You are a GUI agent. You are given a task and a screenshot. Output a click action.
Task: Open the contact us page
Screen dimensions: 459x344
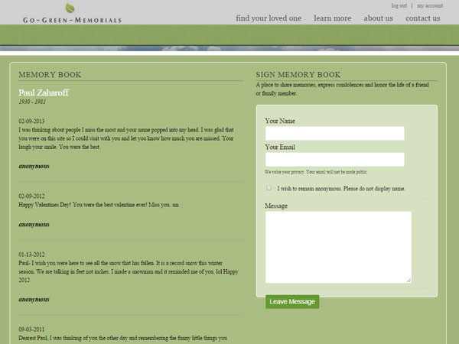coord(422,18)
